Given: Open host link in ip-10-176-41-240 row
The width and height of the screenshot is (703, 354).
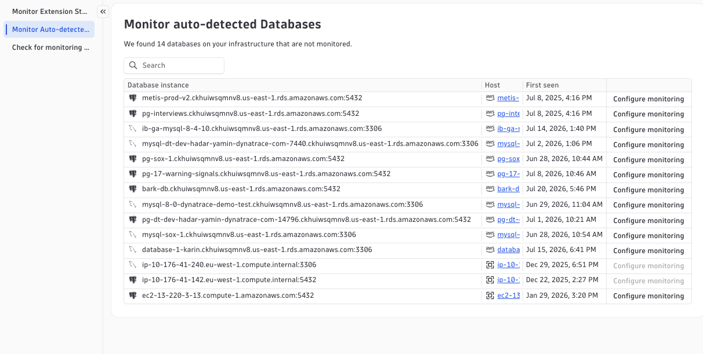Looking at the screenshot, I should (x=509, y=265).
